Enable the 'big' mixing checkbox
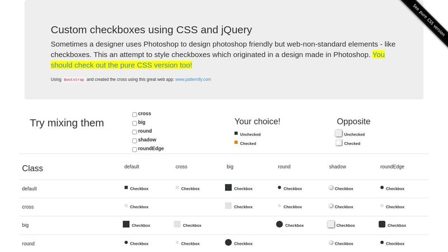Screen dimensions: 448x252 click(x=134, y=123)
